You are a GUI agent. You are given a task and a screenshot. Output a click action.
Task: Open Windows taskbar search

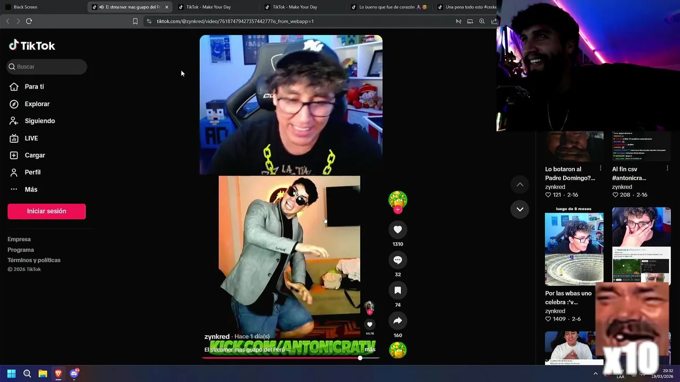[27, 374]
